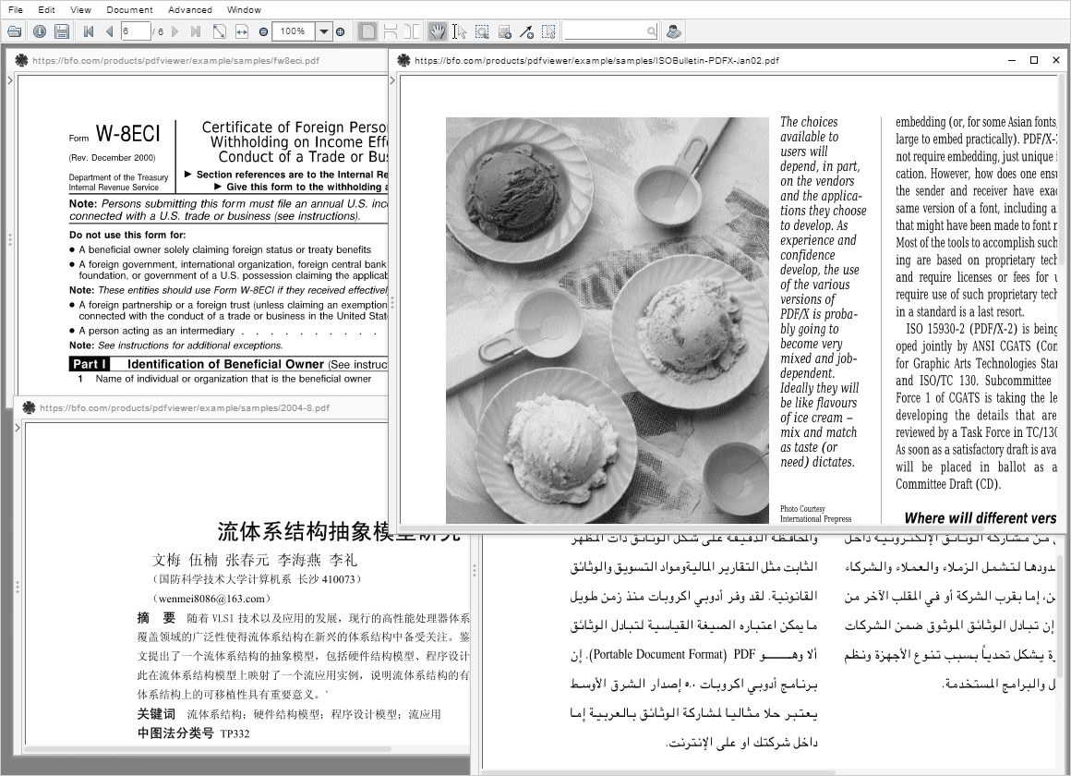
Task: Click the fit width icon
Action: 242,31
